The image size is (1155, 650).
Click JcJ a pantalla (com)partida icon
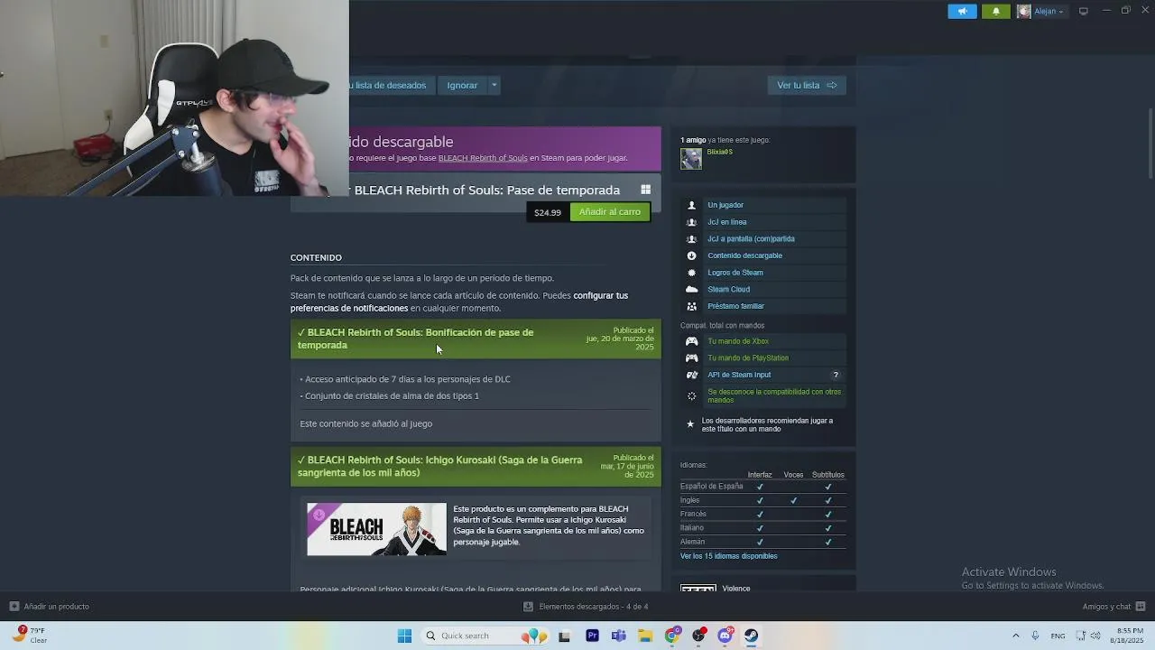click(691, 239)
